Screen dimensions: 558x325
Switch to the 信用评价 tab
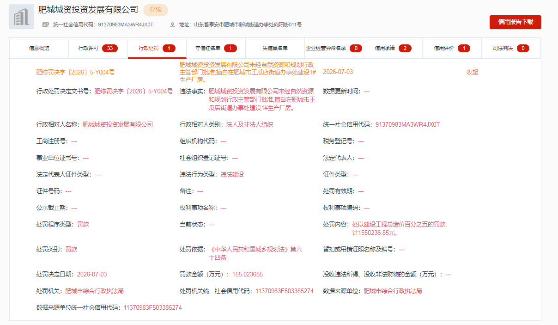[x=452, y=48]
